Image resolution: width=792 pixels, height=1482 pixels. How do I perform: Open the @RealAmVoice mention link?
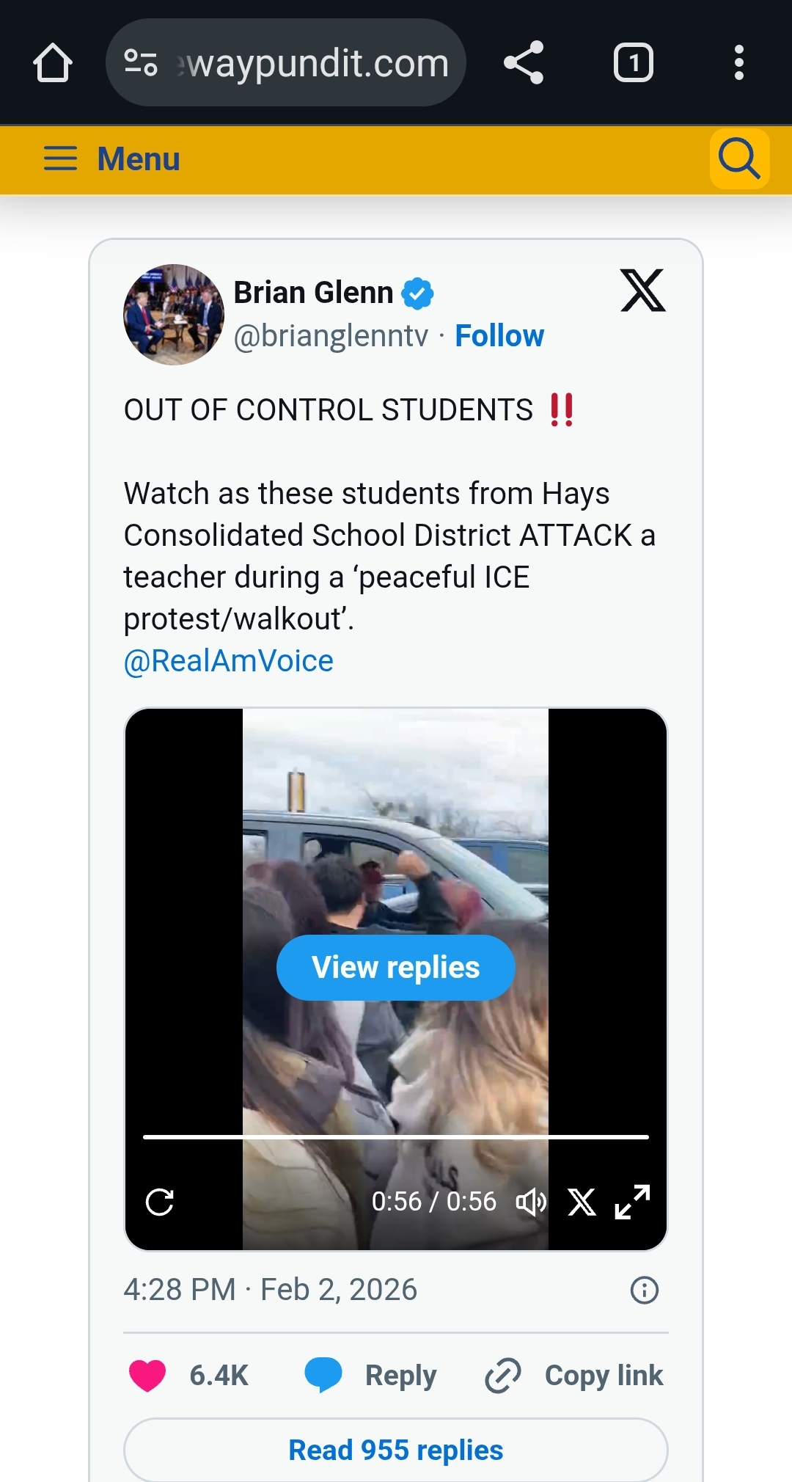(228, 661)
